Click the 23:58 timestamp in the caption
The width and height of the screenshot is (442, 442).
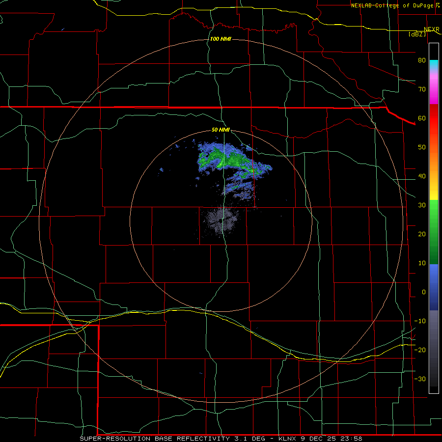(x=352, y=439)
